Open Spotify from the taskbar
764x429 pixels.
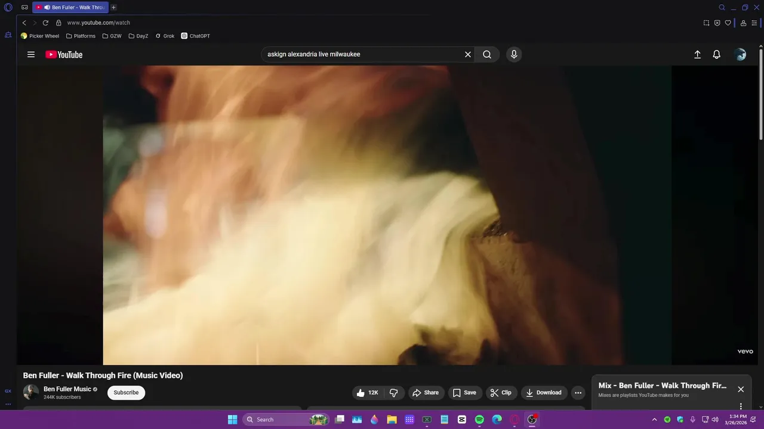tap(479, 419)
